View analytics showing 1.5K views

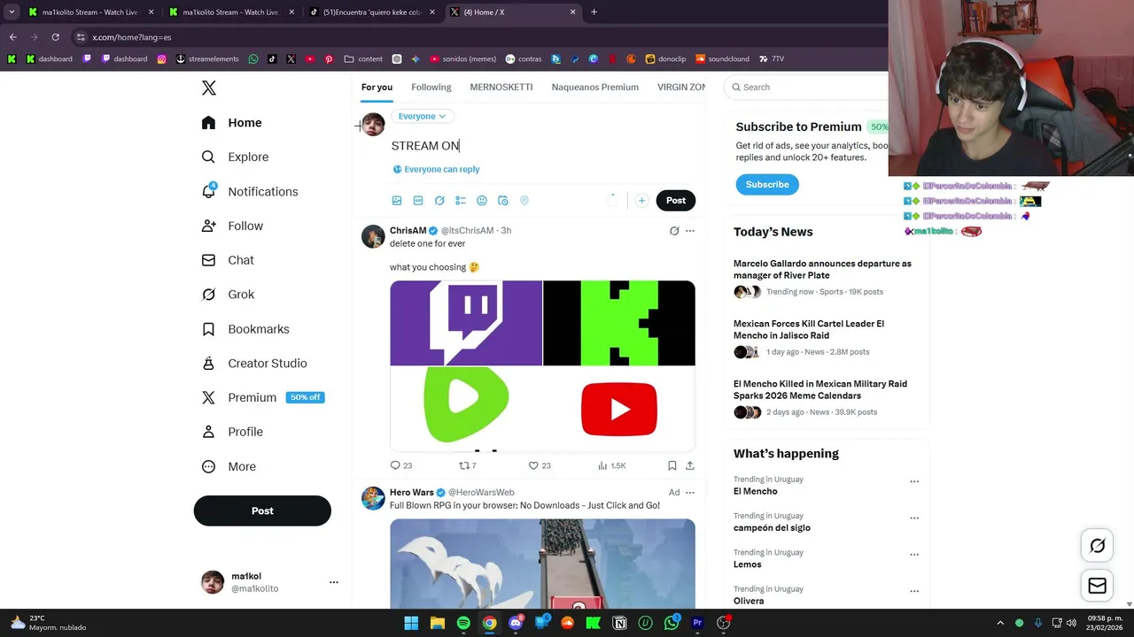click(x=611, y=465)
